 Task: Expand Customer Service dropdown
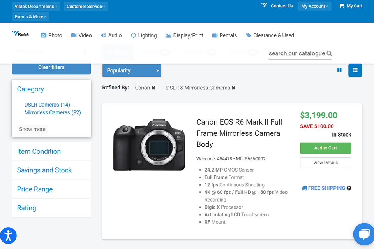[x=86, y=7]
